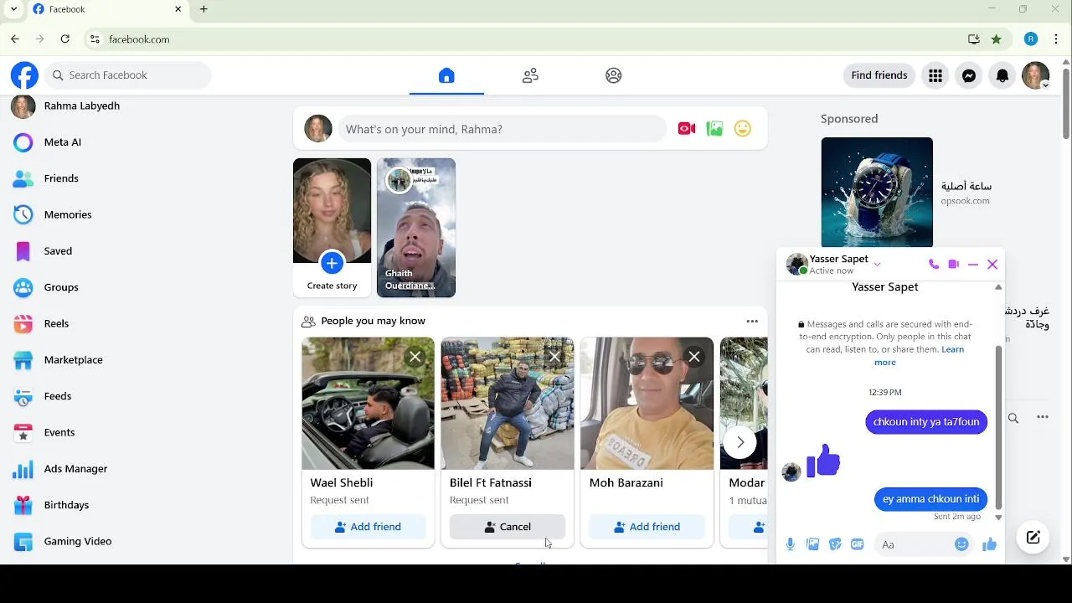Start audio call with Yasser Sapet
This screenshot has height=603, width=1072.
click(934, 265)
